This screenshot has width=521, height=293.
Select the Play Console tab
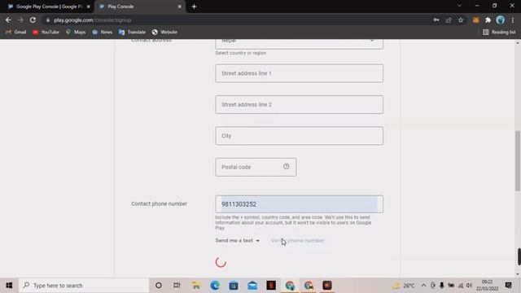pos(139,7)
